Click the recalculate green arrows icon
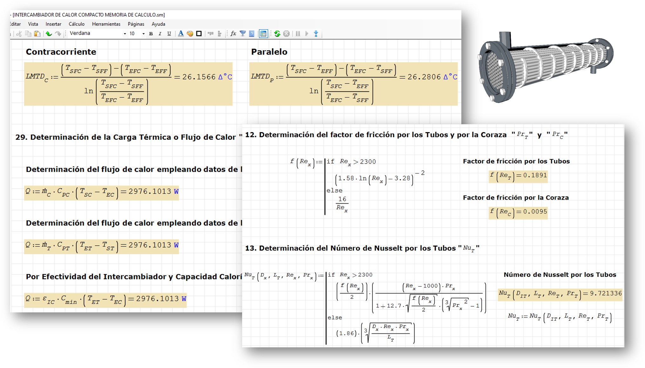The width and height of the screenshot is (645, 368). click(x=277, y=34)
